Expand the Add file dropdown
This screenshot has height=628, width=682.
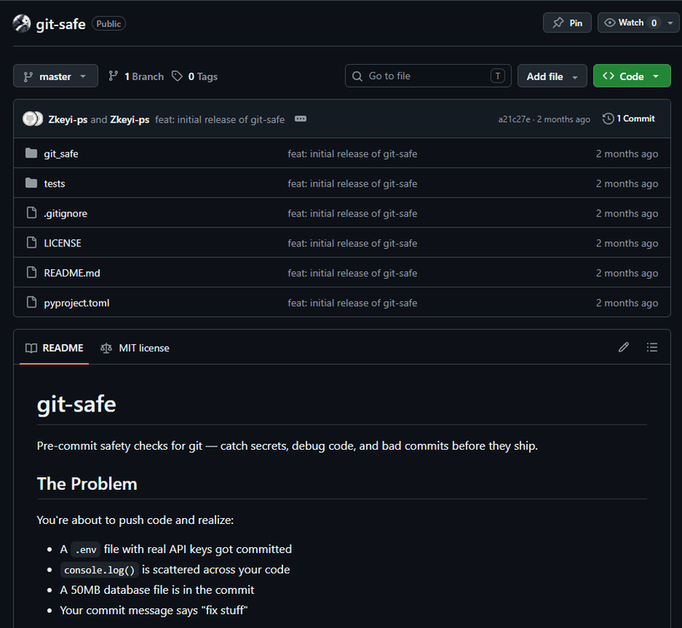tap(552, 76)
